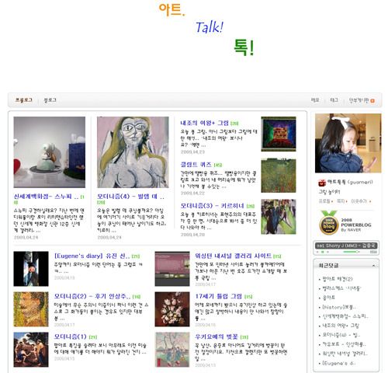Screen dimensions: 388x373
Task: Click the music player next track button
Action: pyautogui.click(x=327, y=252)
